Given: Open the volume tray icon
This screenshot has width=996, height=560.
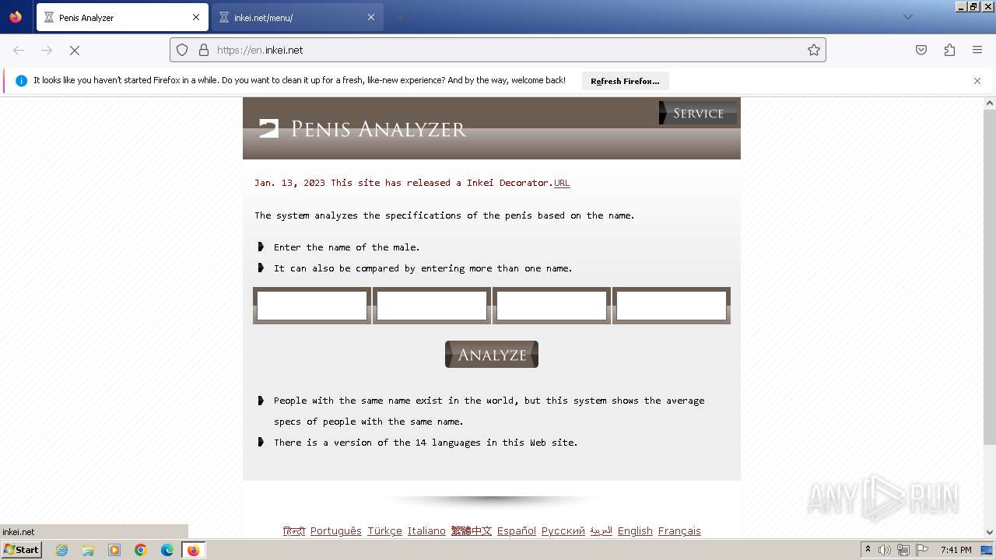Looking at the screenshot, I should (885, 550).
